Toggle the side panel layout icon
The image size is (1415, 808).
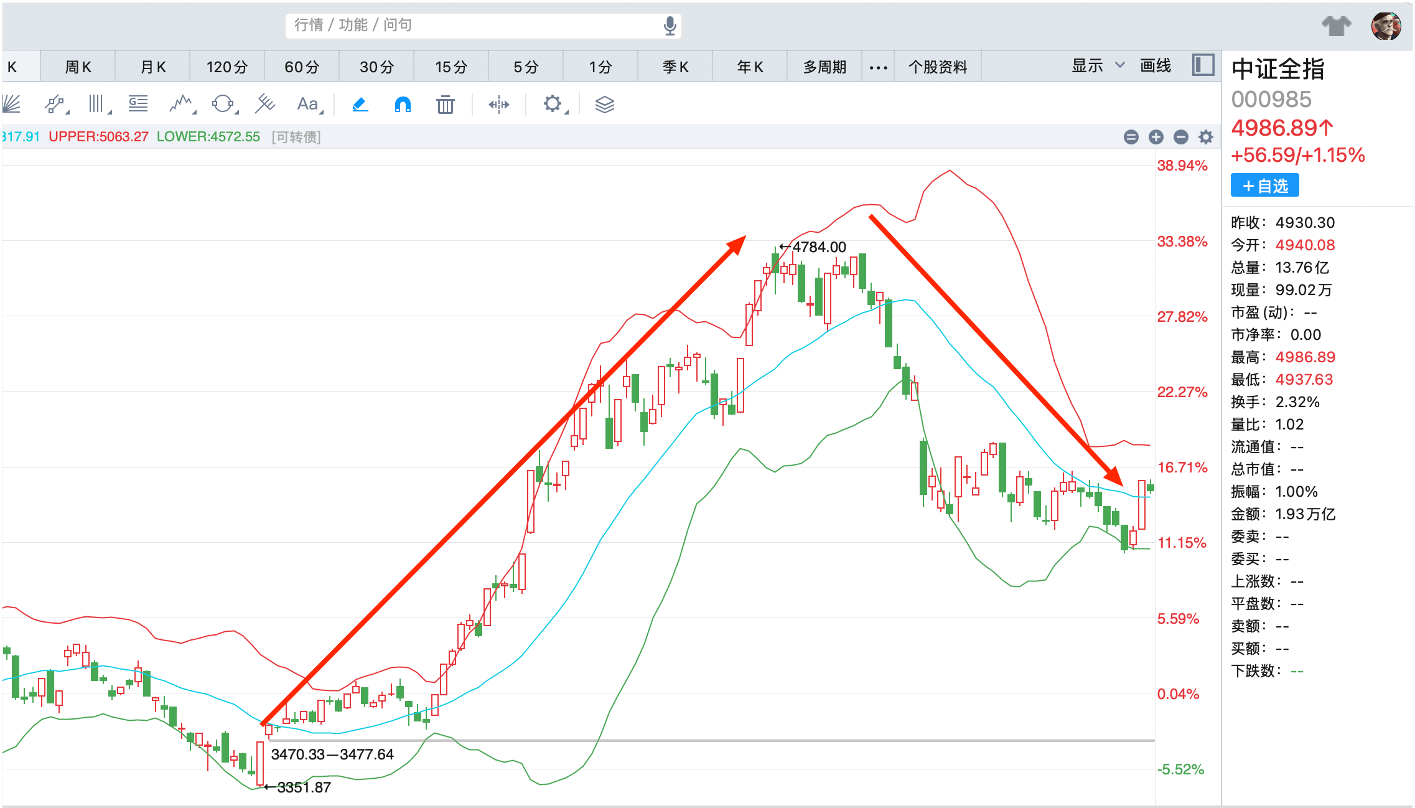click(1203, 65)
